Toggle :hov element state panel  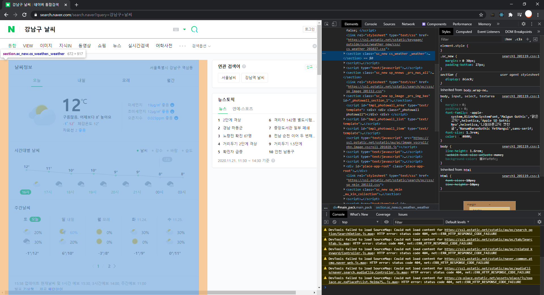coord(508,39)
